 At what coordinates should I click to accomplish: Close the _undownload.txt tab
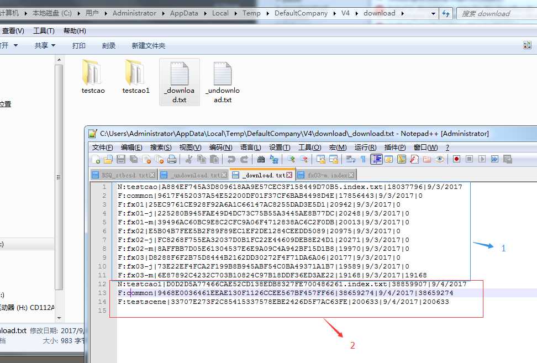click(x=224, y=175)
